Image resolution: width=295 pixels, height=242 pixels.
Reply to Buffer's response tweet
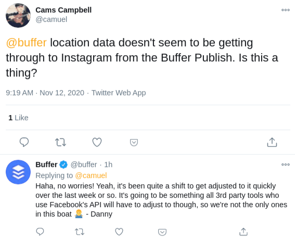(40, 232)
